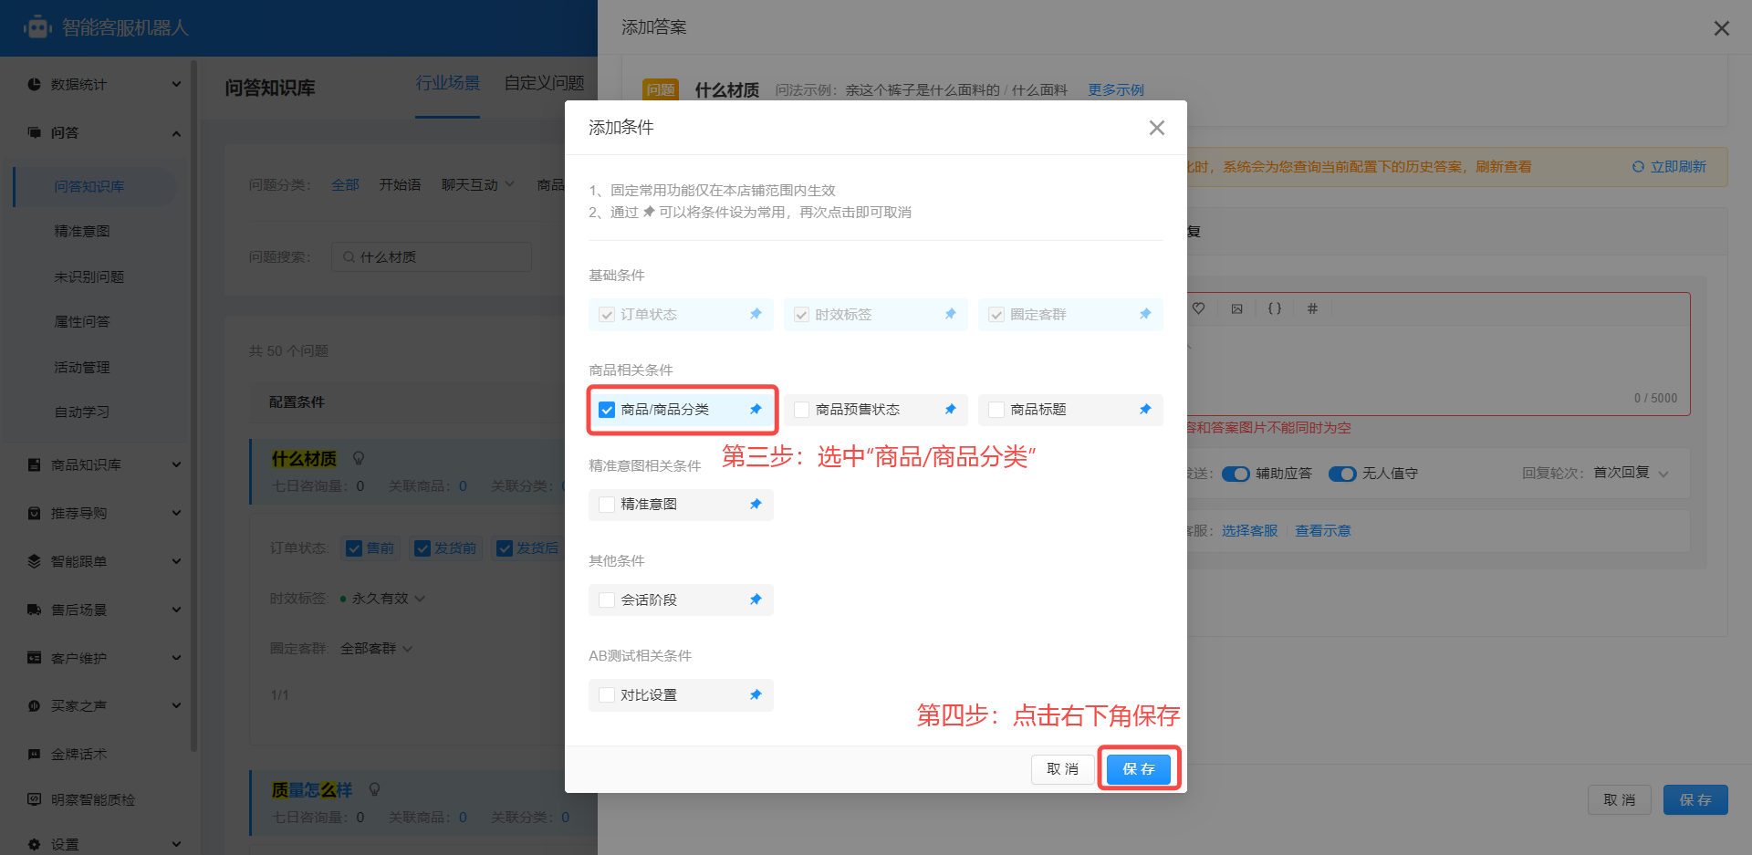Close the 添加条件 dialog

point(1157,128)
